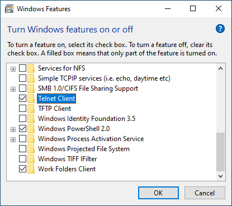
Task: Click the folder icon beside Telnet Client
Action: 31,99
